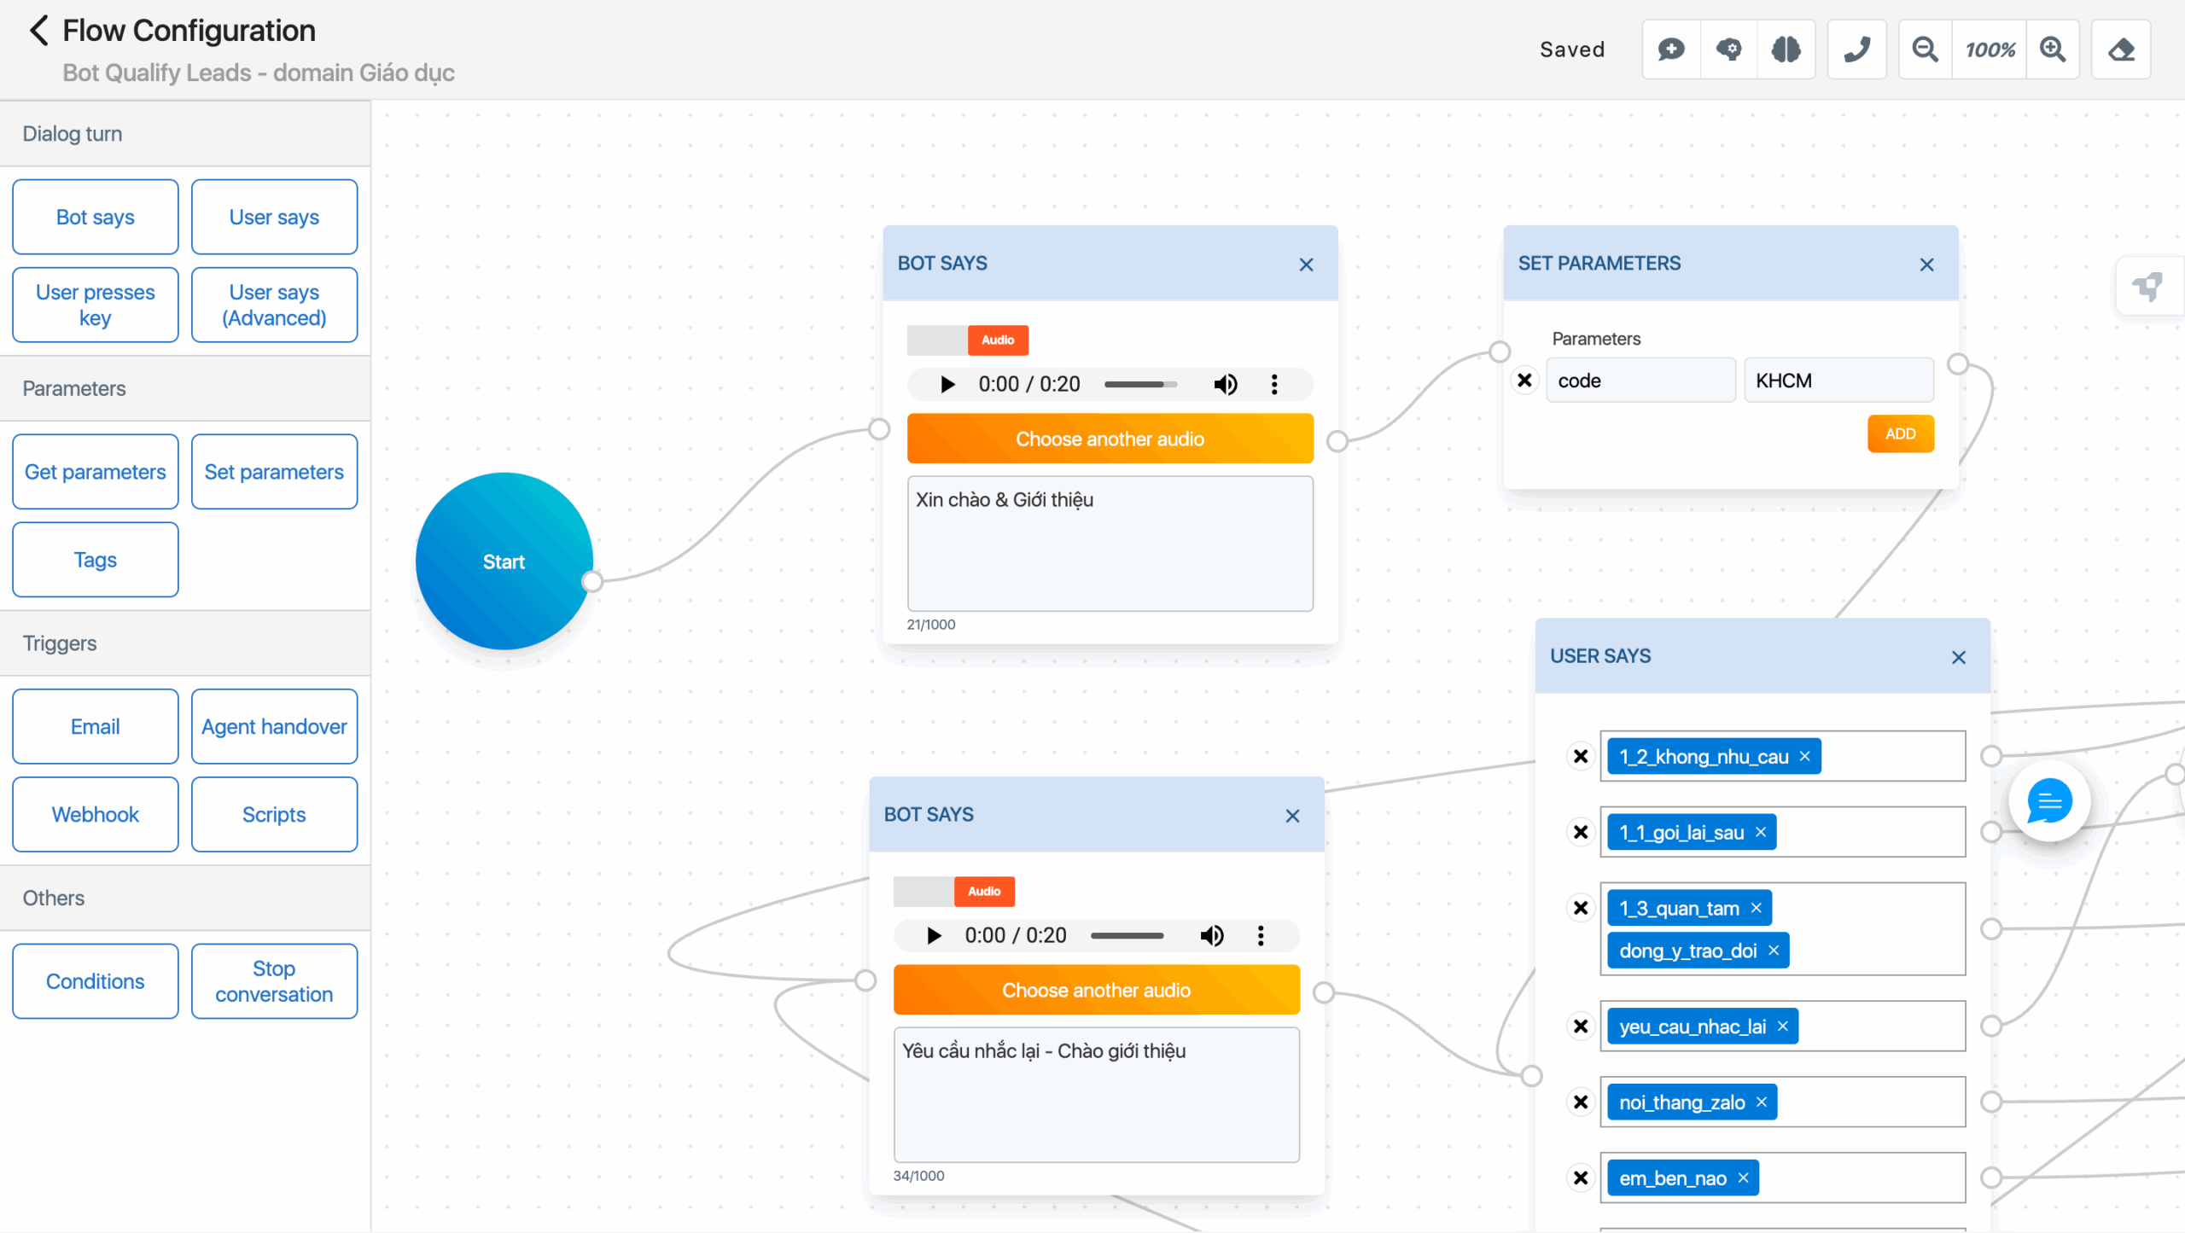
Task: Expand the rocket side panel tab
Action: pyautogui.click(x=2148, y=287)
